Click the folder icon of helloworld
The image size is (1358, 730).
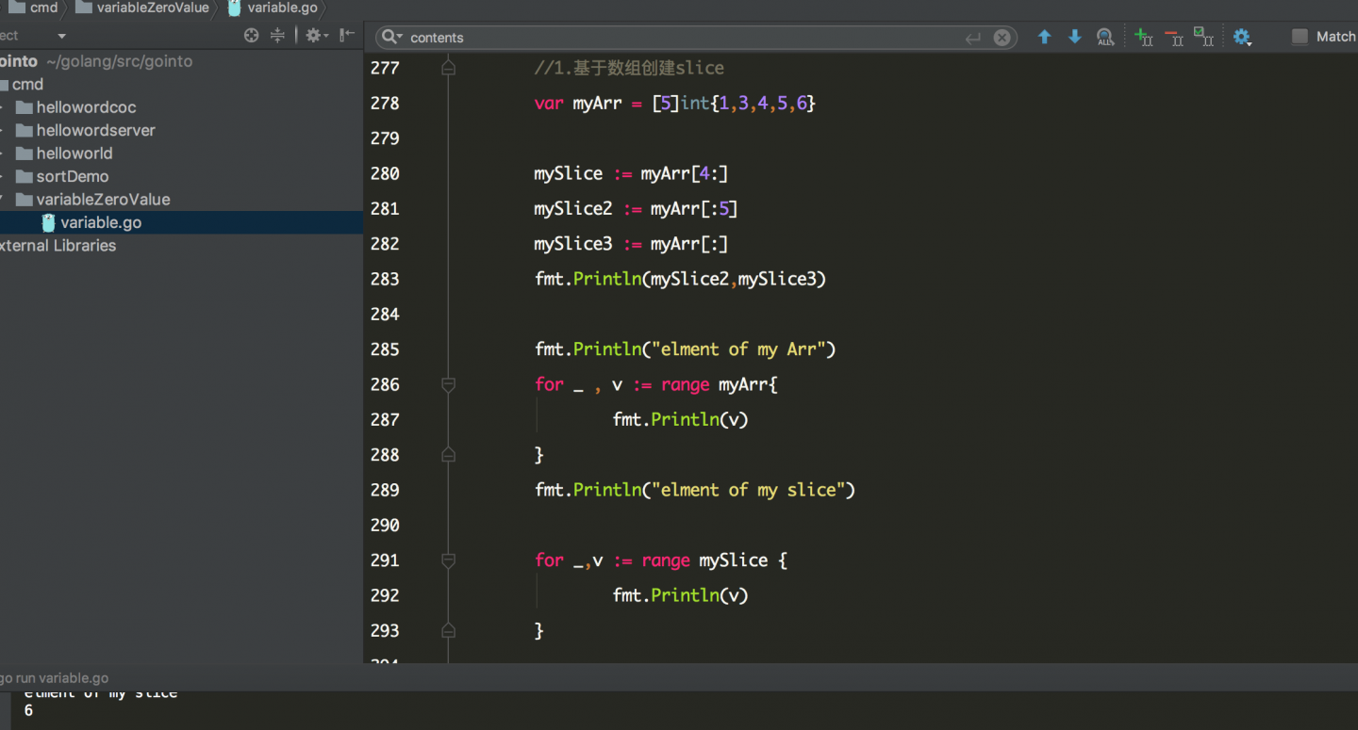[25, 154]
